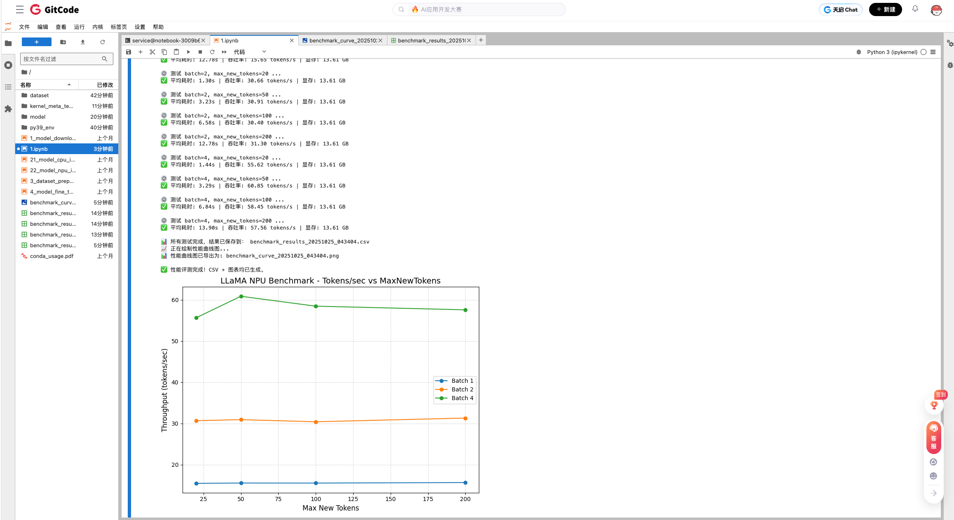Open the hamburger menu next to the GitCode logo

click(x=20, y=9)
